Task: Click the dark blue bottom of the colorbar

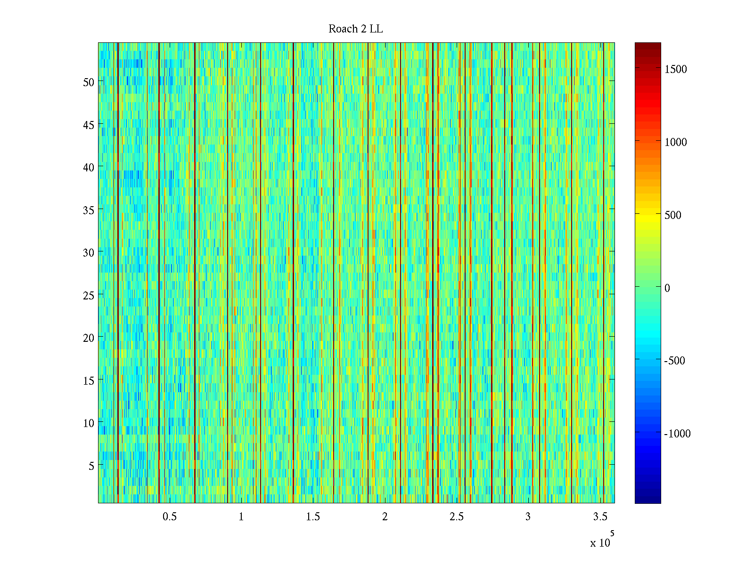Action: coord(647,499)
